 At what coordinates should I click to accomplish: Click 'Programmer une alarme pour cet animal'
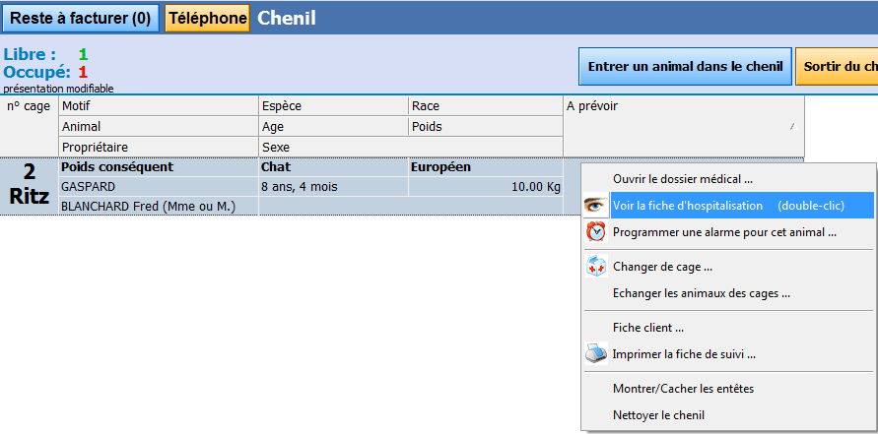(724, 232)
